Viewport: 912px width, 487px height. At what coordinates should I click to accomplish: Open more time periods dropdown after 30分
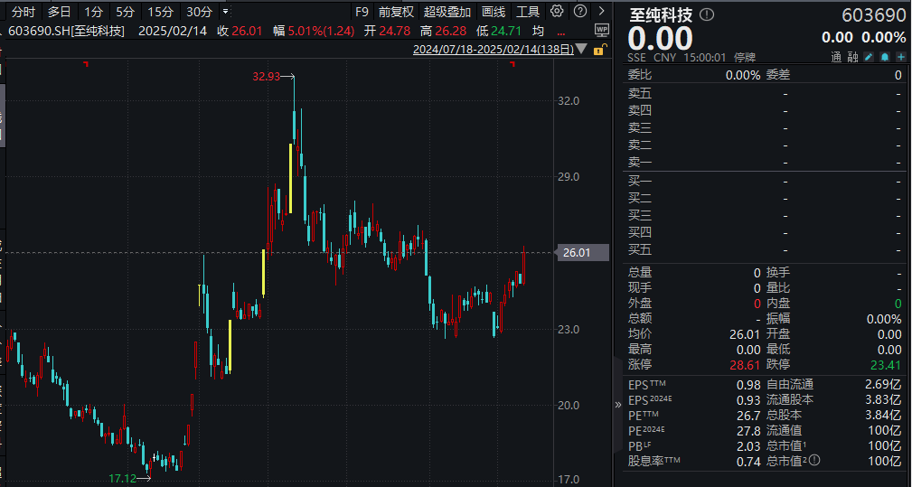click(x=225, y=12)
